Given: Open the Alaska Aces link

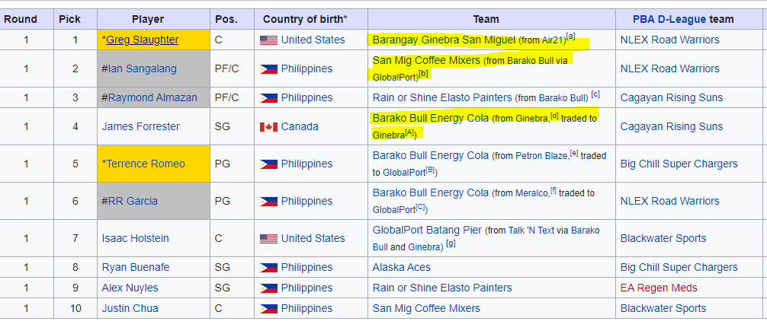Looking at the screenshot, I should pos(402,267).
